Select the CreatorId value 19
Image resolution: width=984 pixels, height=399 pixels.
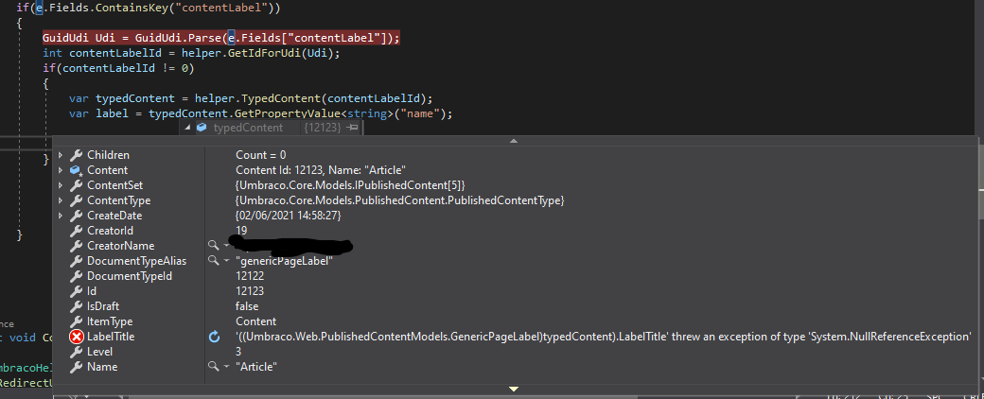pos(241,231)
